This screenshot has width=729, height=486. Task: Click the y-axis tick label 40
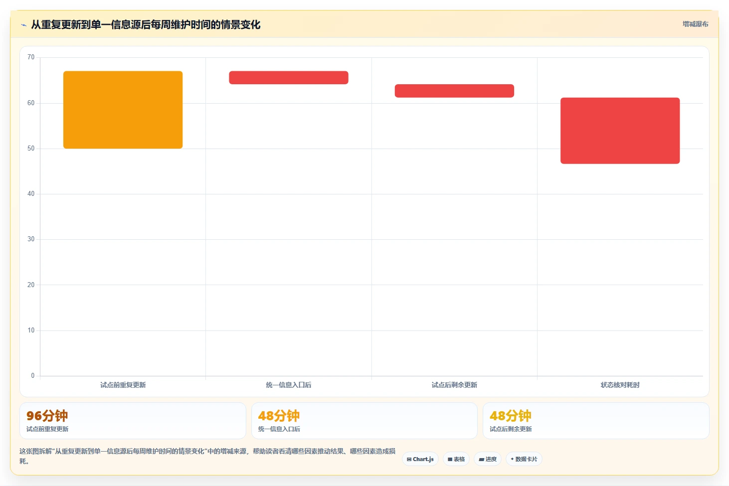click(x=31, y=194)
